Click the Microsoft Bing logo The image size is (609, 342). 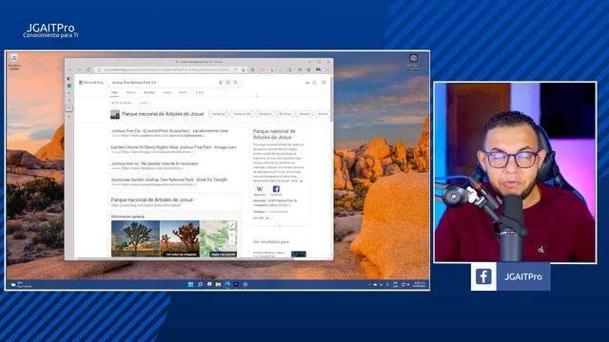tap(91, 83)
